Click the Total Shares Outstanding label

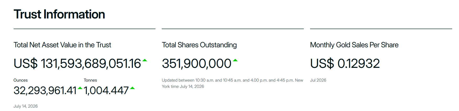point(199,45)
